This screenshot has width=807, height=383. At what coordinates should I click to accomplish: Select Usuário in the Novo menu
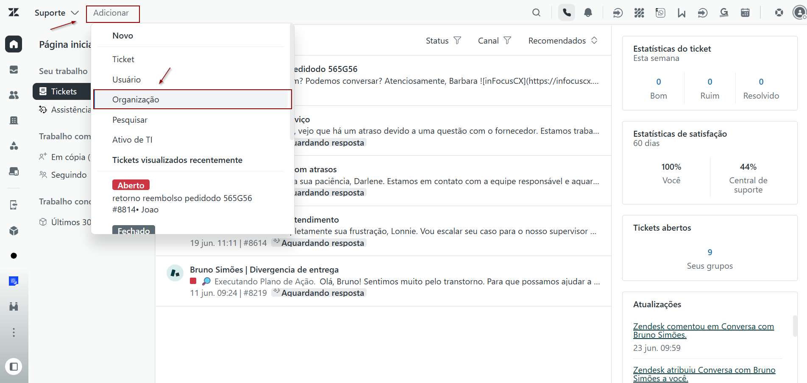(x=191, y=80)
